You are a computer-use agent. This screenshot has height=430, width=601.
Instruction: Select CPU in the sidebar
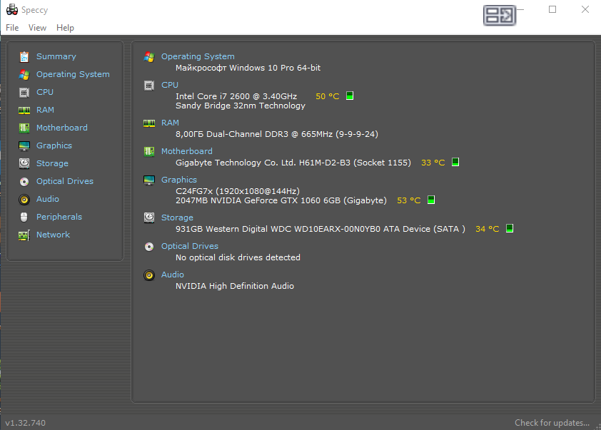pyautogui.click(x=45, y=92)
